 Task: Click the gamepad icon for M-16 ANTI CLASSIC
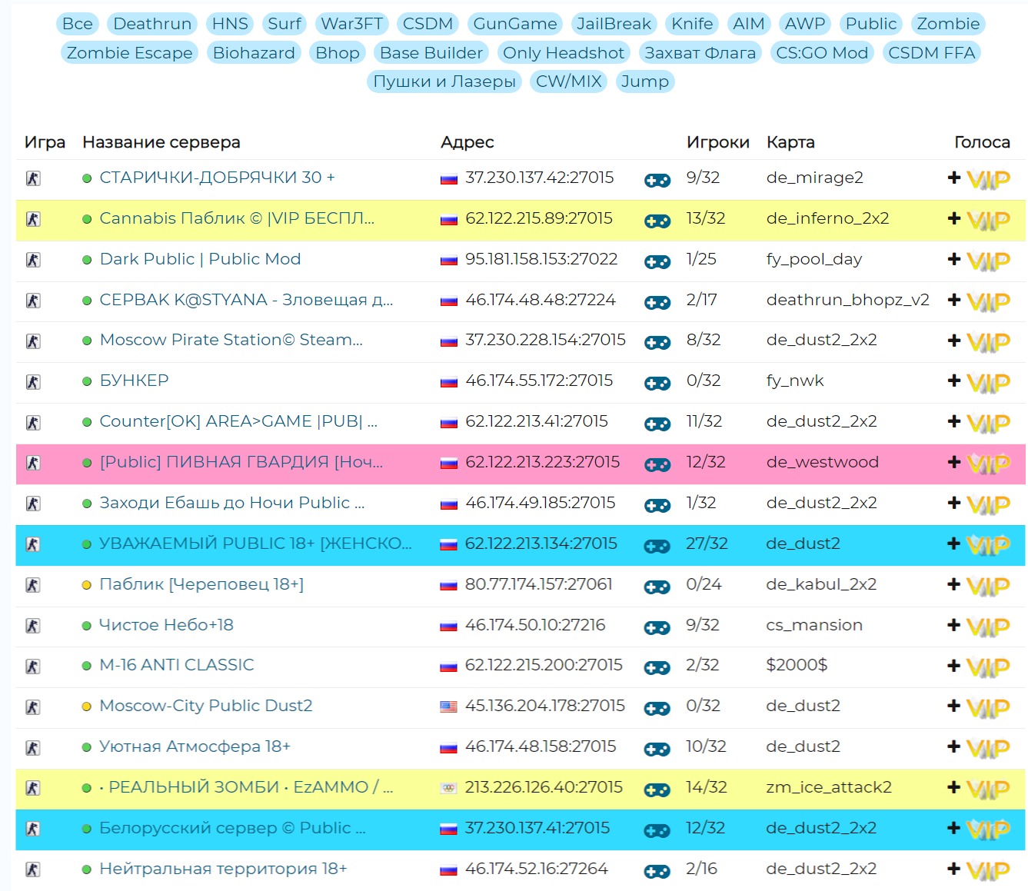(657, 667)
